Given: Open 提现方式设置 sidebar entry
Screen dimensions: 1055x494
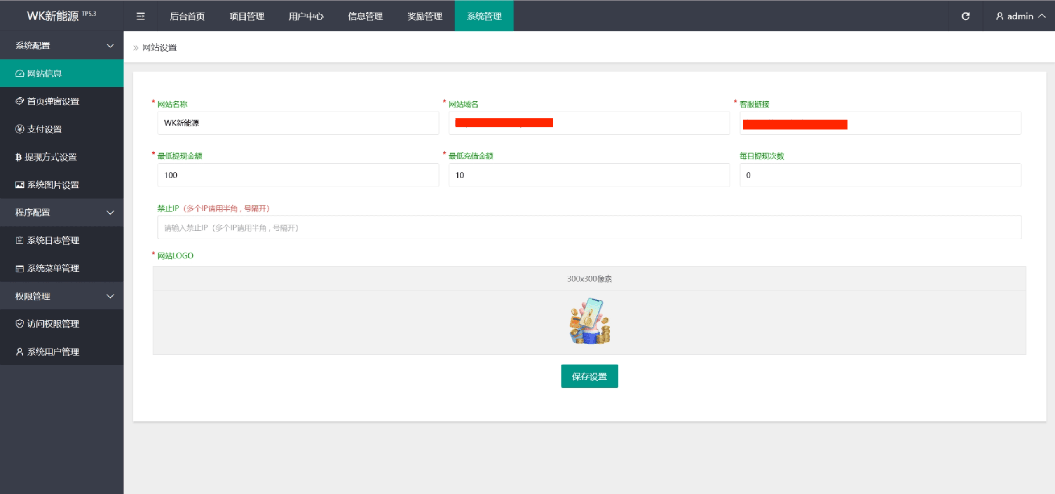Looking at the screenshot, I should click(x=50, y=157).
